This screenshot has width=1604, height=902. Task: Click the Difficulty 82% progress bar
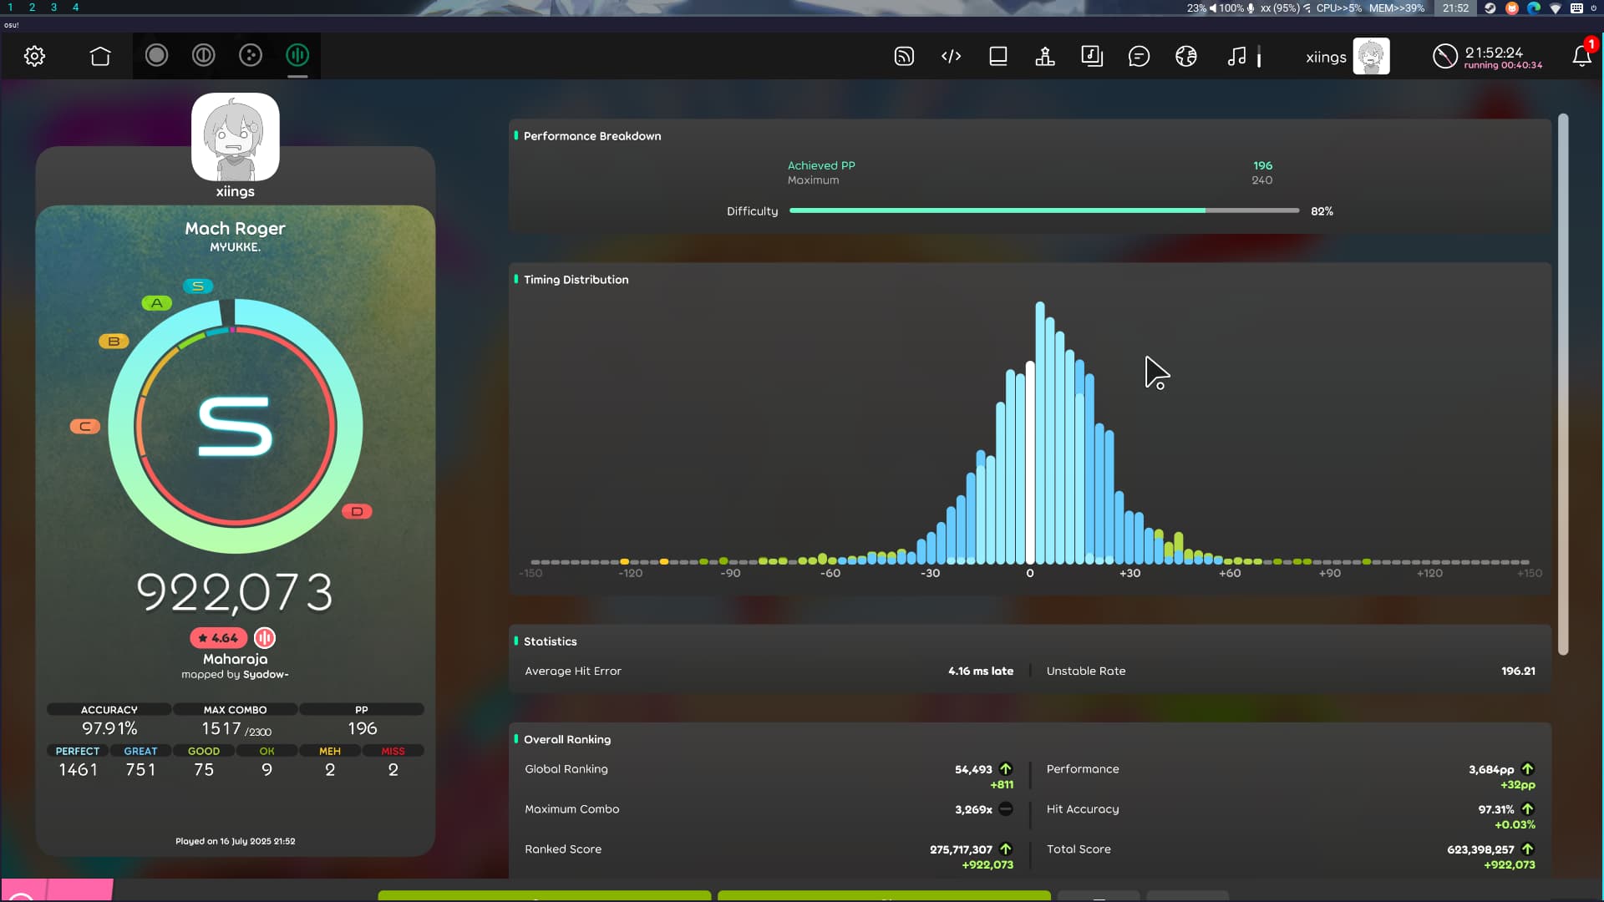[1043, 210]
